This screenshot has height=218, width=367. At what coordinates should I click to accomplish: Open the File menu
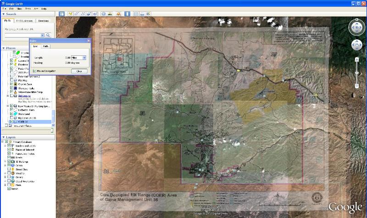coord(4,9)
